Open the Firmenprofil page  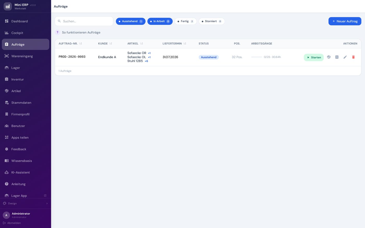pos(26,114)
